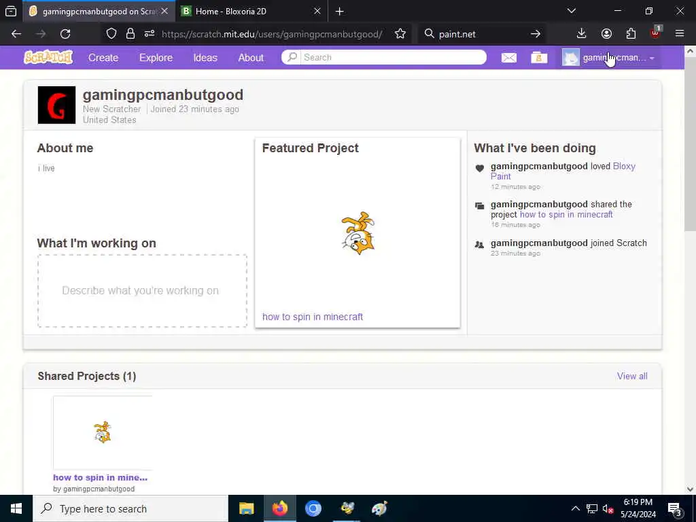The height and width of the screenshot is (522, 696).
Task: Click the Firefox taskbar icon
Action: 280,508
